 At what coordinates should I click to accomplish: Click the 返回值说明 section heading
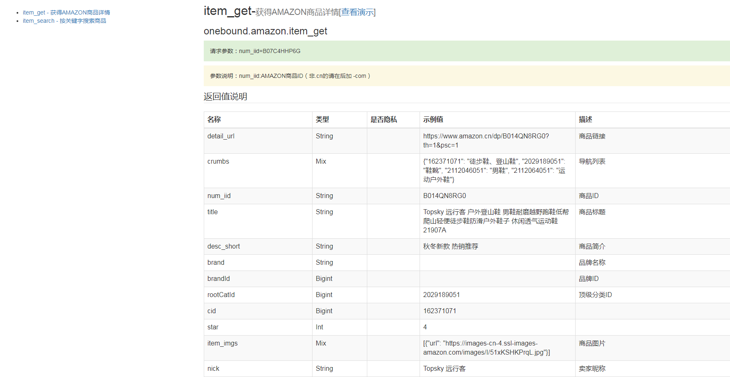tap(225, 96)
